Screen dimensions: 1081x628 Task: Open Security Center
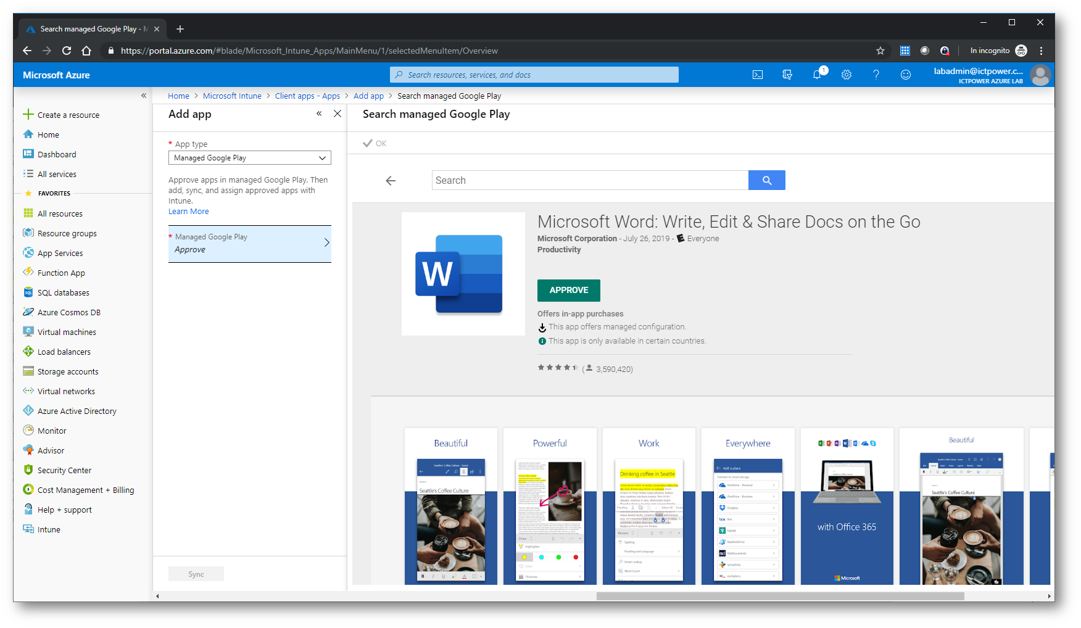[57, 470]
